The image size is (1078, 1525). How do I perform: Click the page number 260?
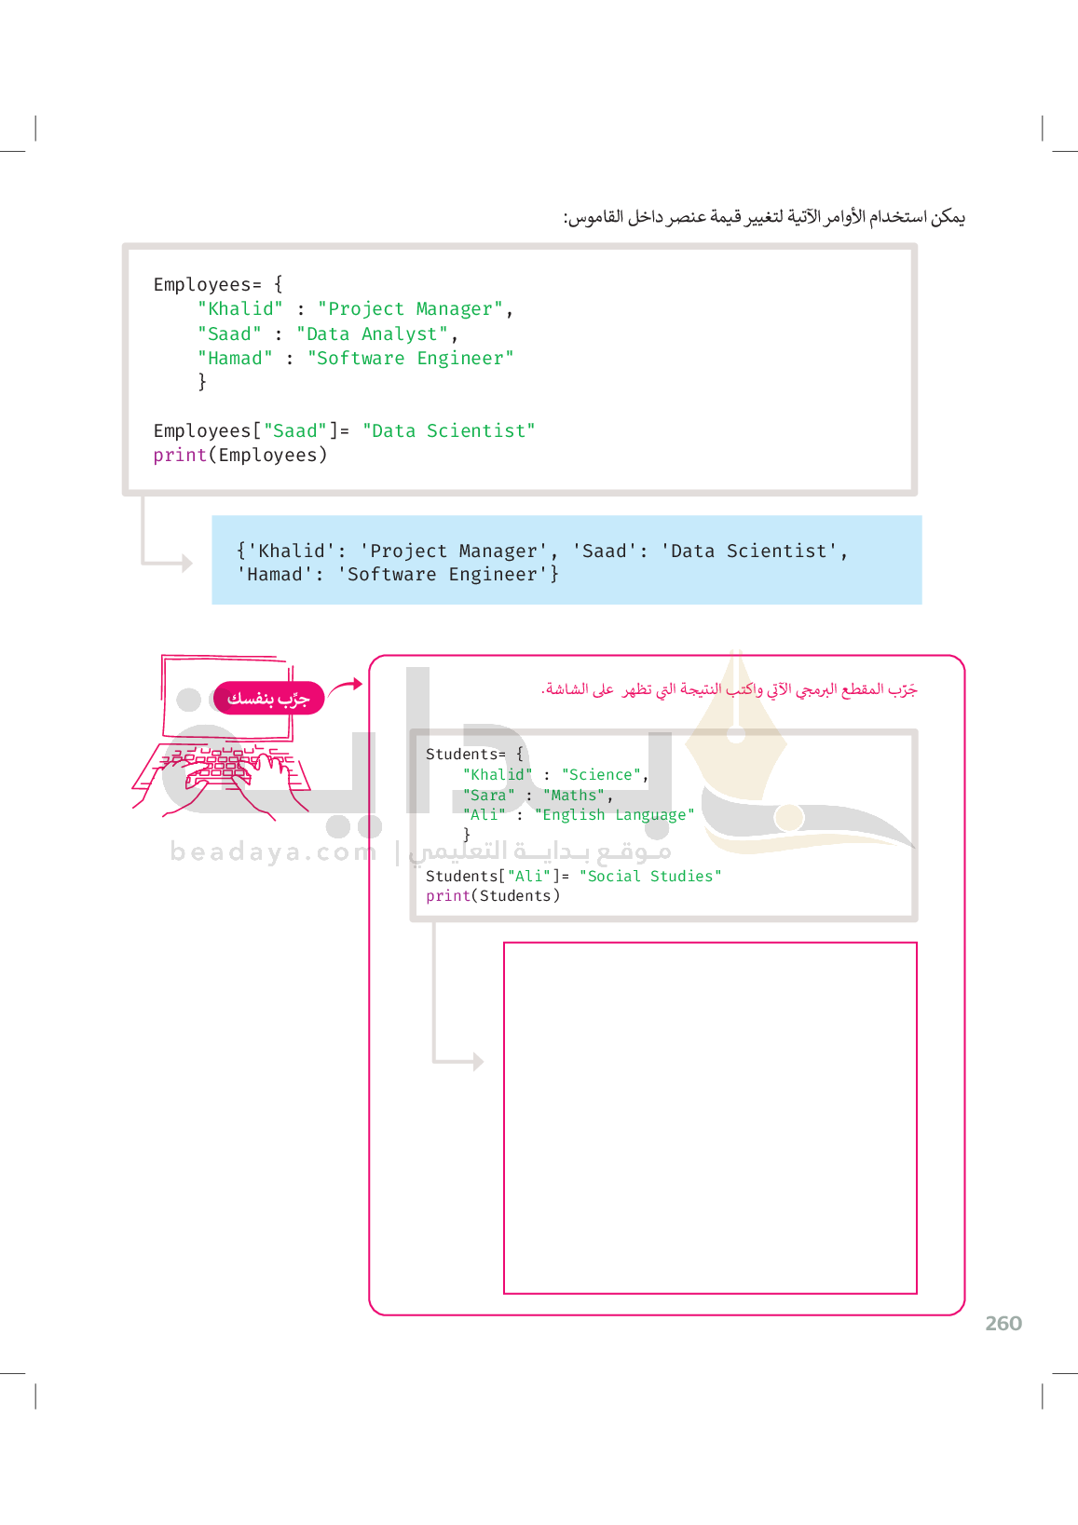(1003, 1323)
